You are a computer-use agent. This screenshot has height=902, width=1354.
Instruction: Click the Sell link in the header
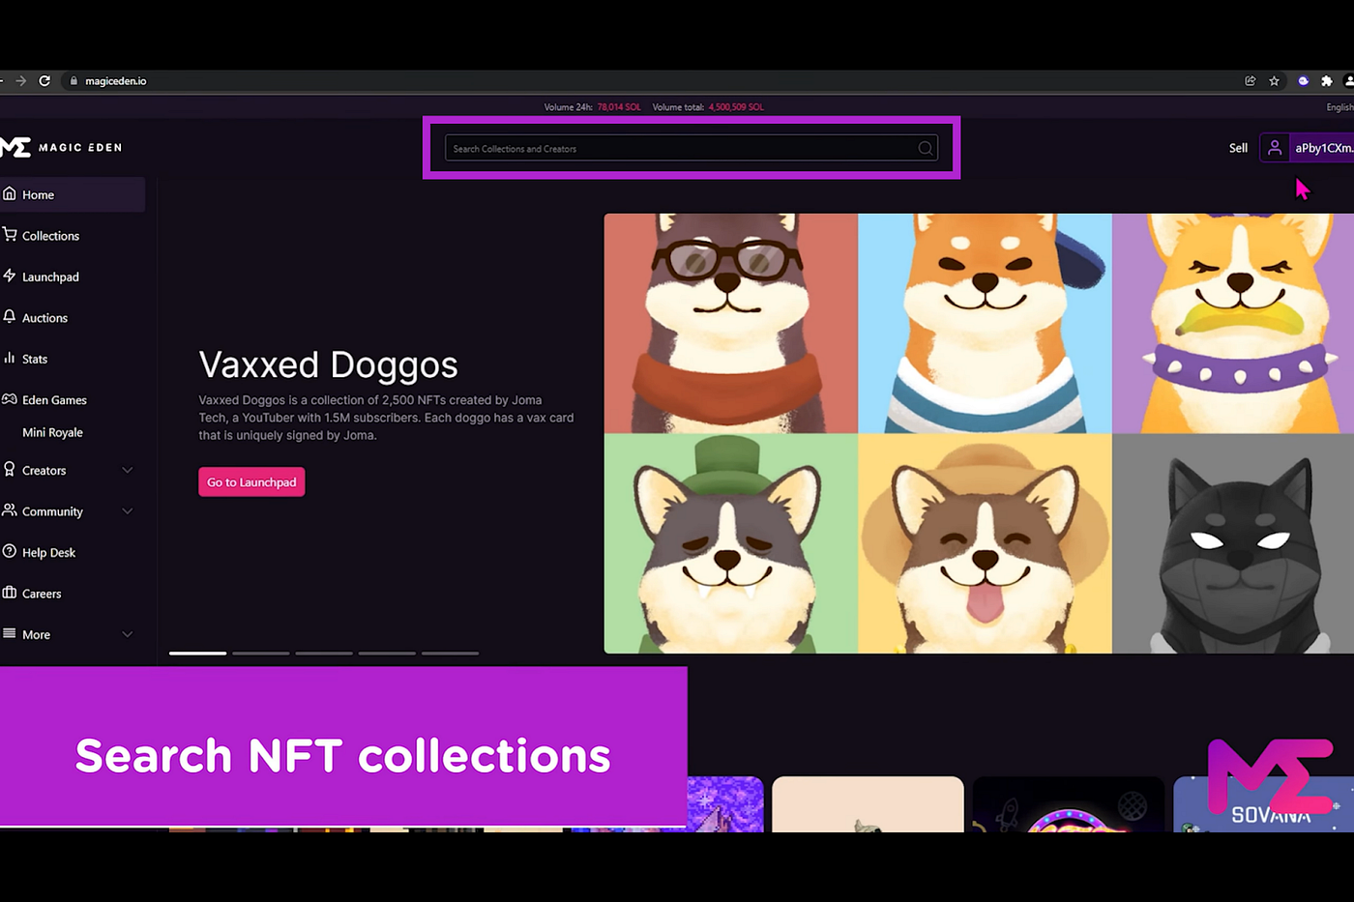pyautogui.click(x=1238, y=147)
